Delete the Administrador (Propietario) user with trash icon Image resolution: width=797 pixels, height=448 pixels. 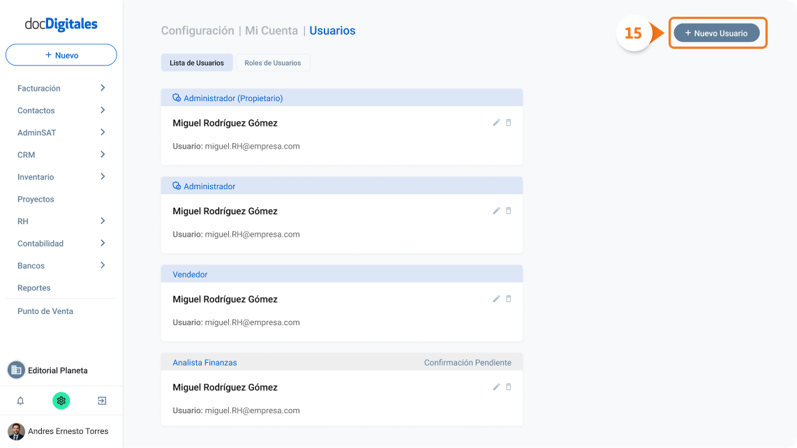pos(508,123)
